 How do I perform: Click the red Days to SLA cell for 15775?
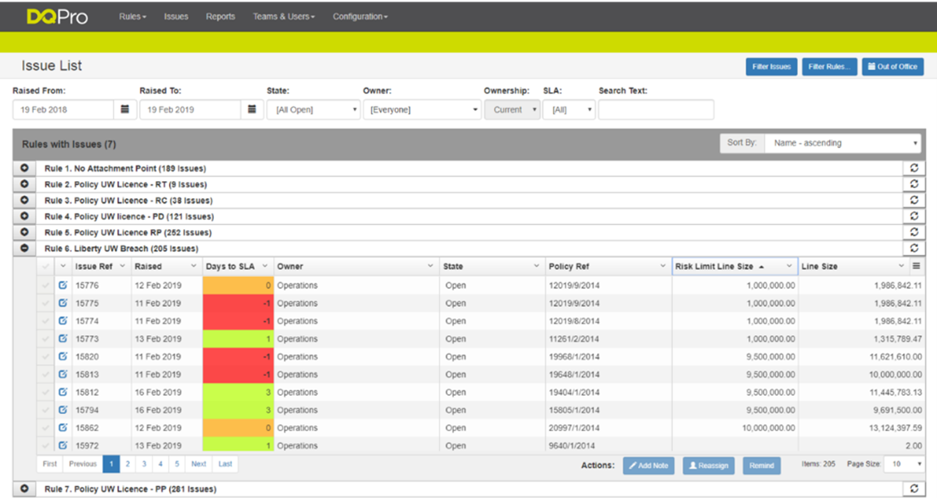tap(238, 303)
